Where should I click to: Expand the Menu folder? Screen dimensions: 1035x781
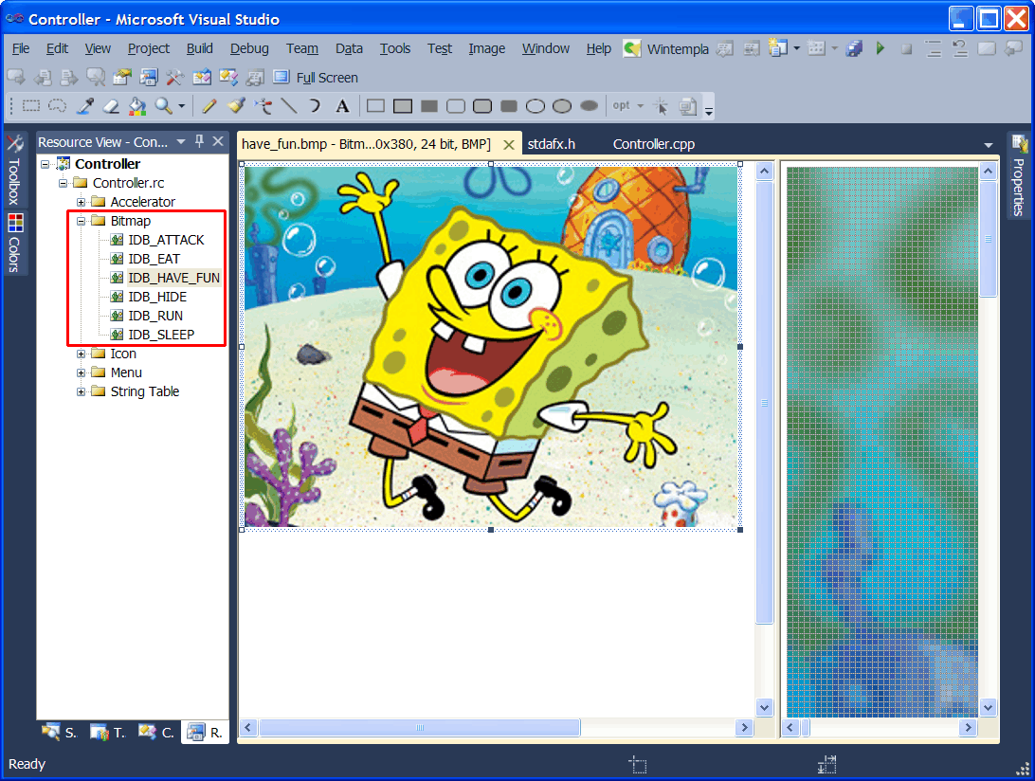(x=81, y=373)
